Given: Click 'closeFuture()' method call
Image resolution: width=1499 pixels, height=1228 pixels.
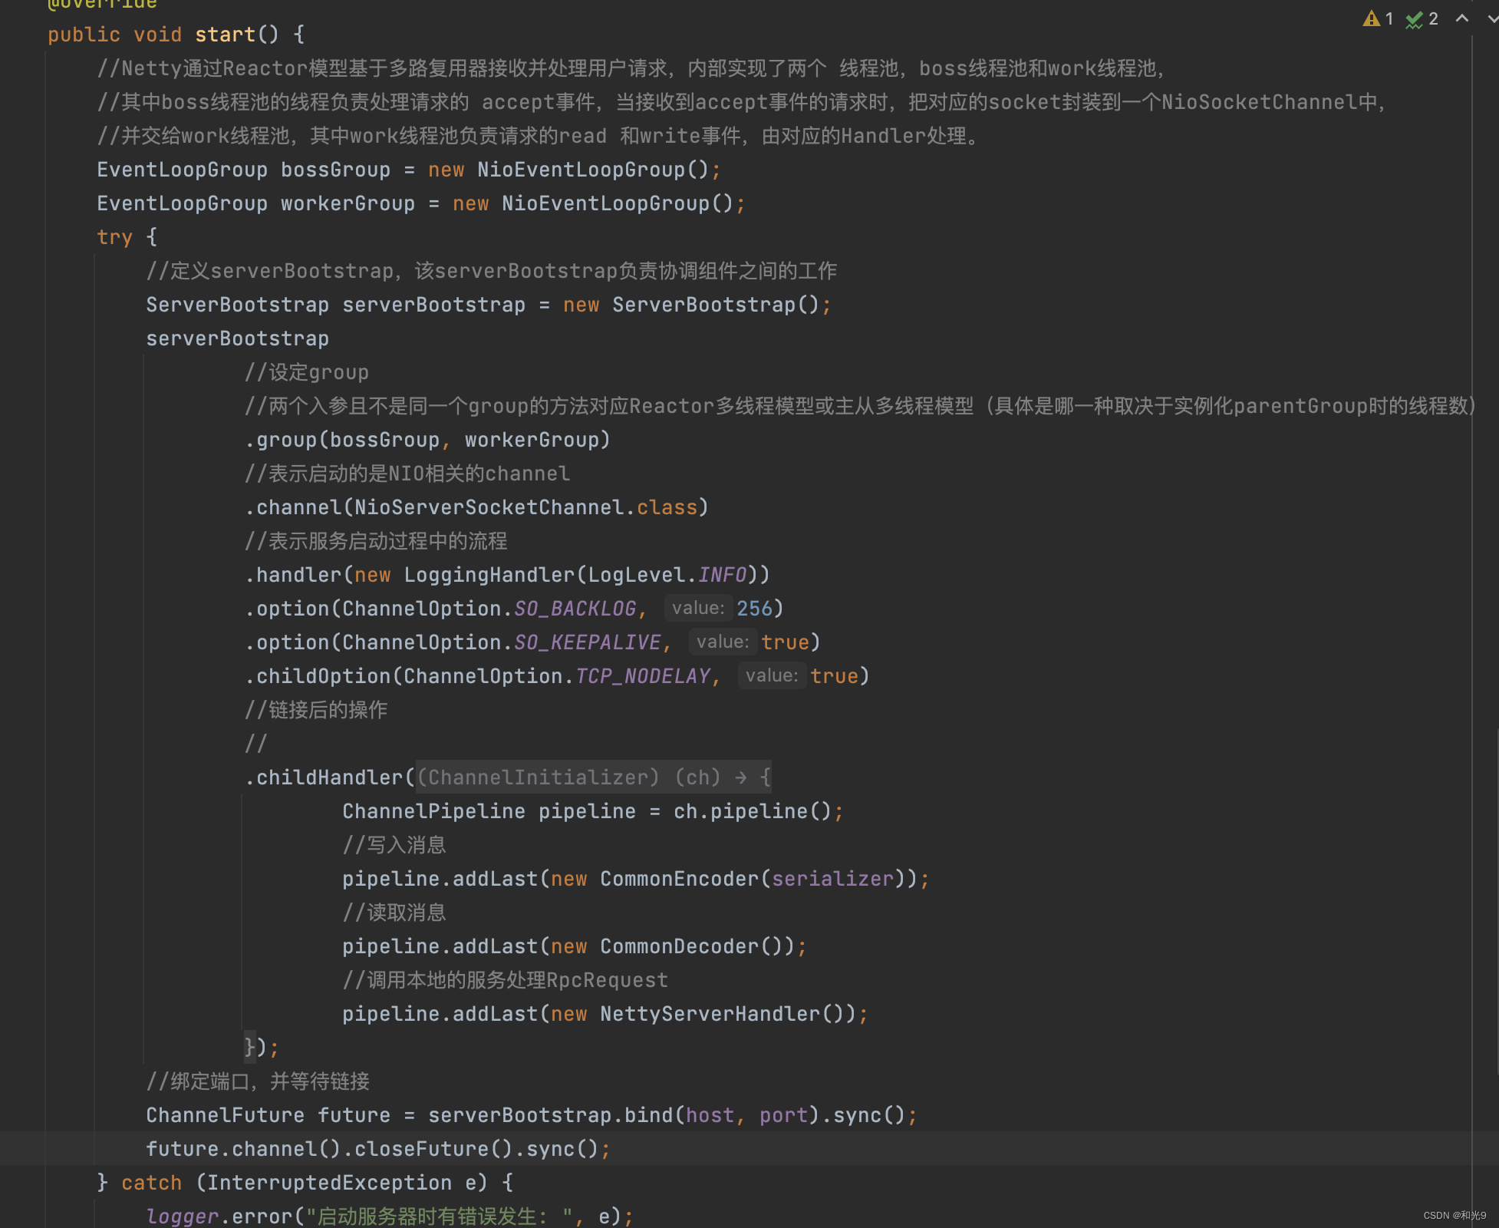Looking at the screenshot, I should click(x=433, y=1149).
